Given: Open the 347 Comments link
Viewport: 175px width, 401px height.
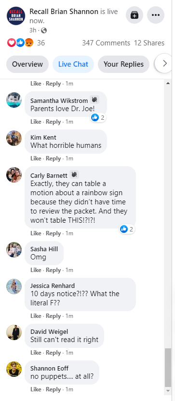Looking at the screenshot, I should [x=106, y=43].
